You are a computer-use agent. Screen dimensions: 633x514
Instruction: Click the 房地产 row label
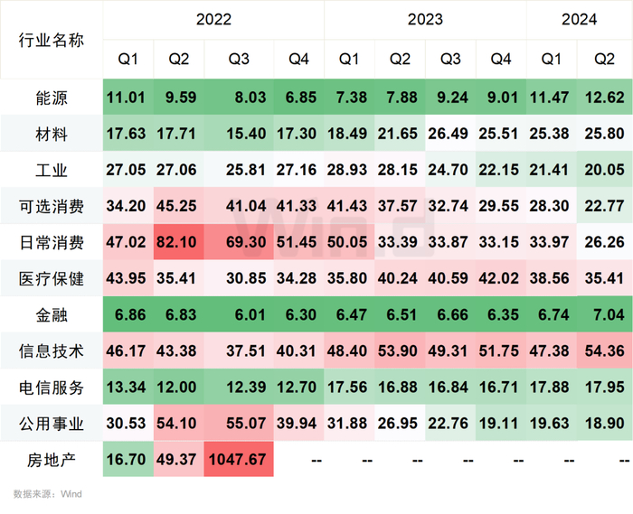pos(52,460)
